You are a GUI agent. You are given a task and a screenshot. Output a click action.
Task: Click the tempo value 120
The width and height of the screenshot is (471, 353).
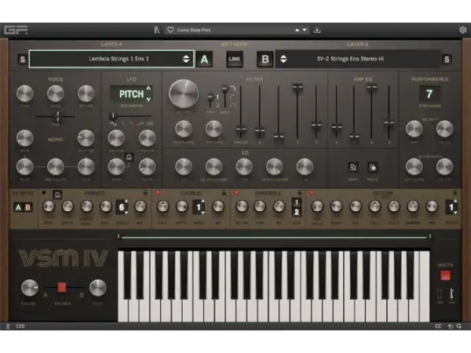point(20,326)
